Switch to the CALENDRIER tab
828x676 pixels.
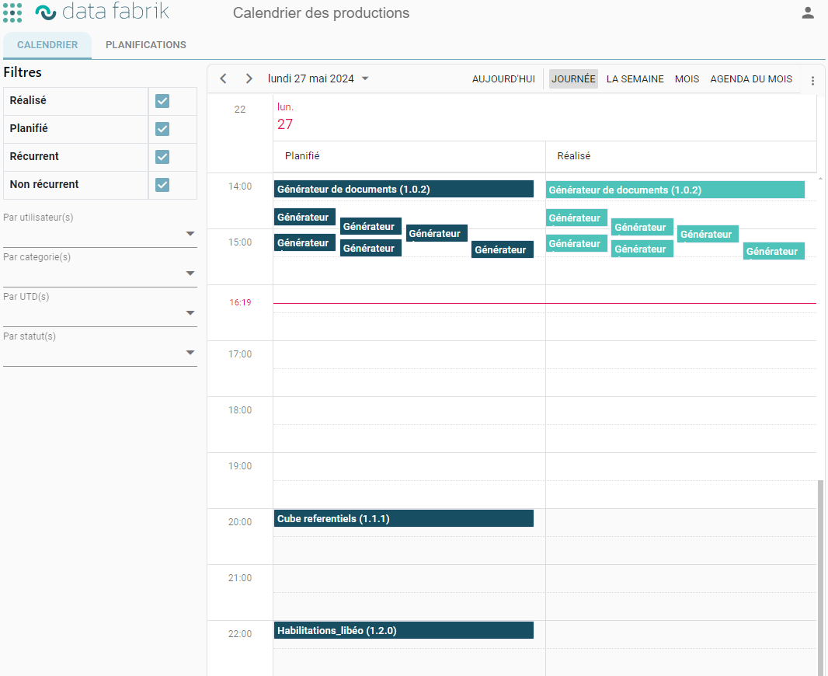point(47,45)
